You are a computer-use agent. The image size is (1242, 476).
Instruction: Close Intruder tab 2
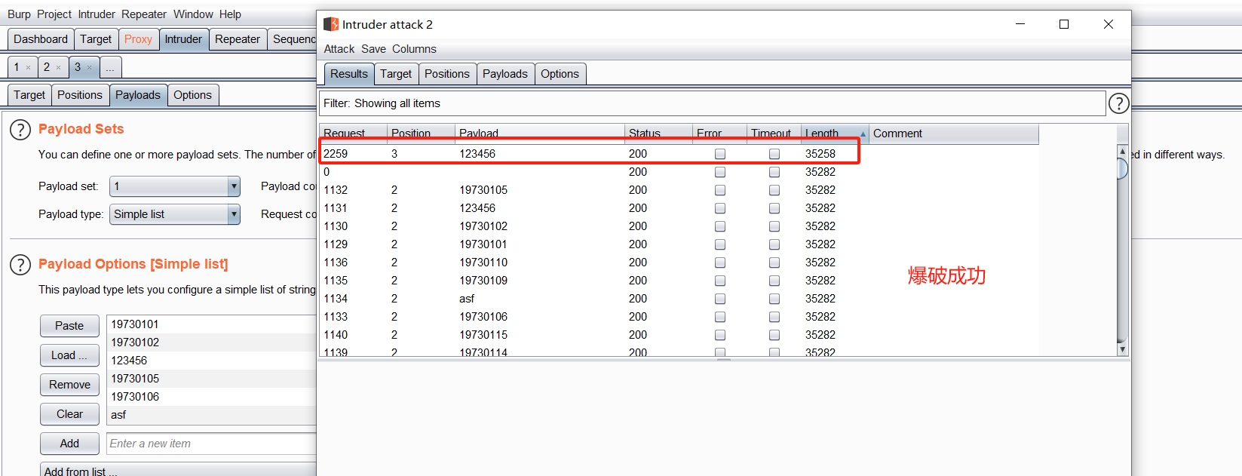pos(59,68)
